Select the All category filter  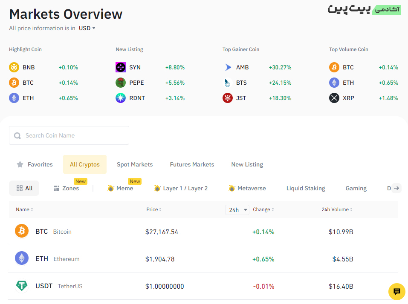[x=24, y=188]
